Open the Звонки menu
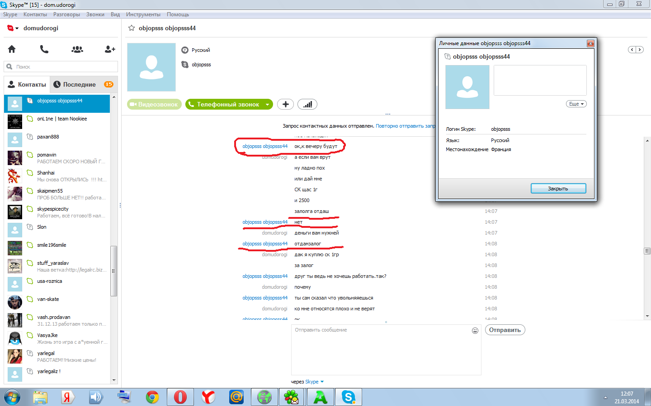 95,14
